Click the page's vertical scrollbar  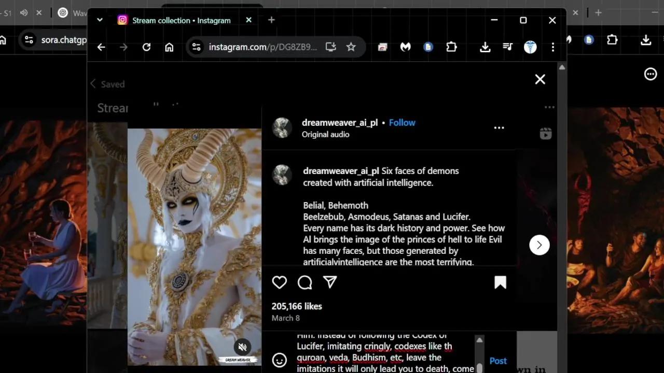tap(562, 218)
